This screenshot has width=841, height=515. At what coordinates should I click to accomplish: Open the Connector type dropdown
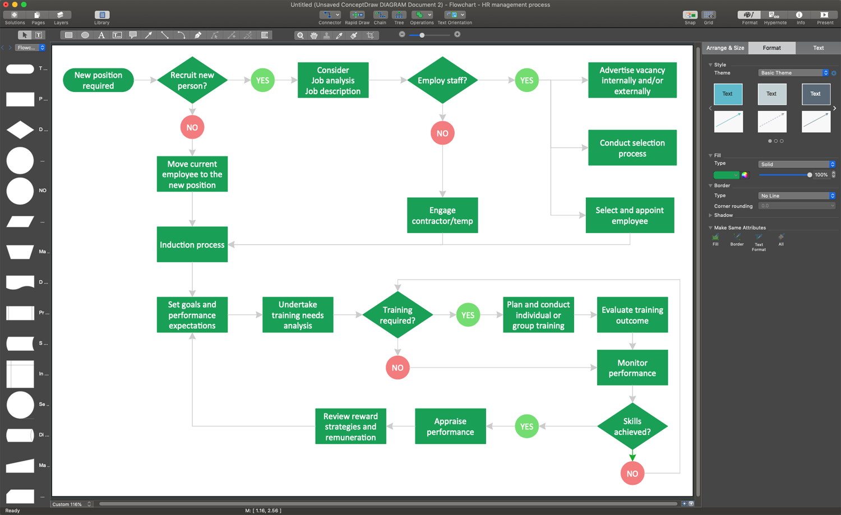[330, 15]
